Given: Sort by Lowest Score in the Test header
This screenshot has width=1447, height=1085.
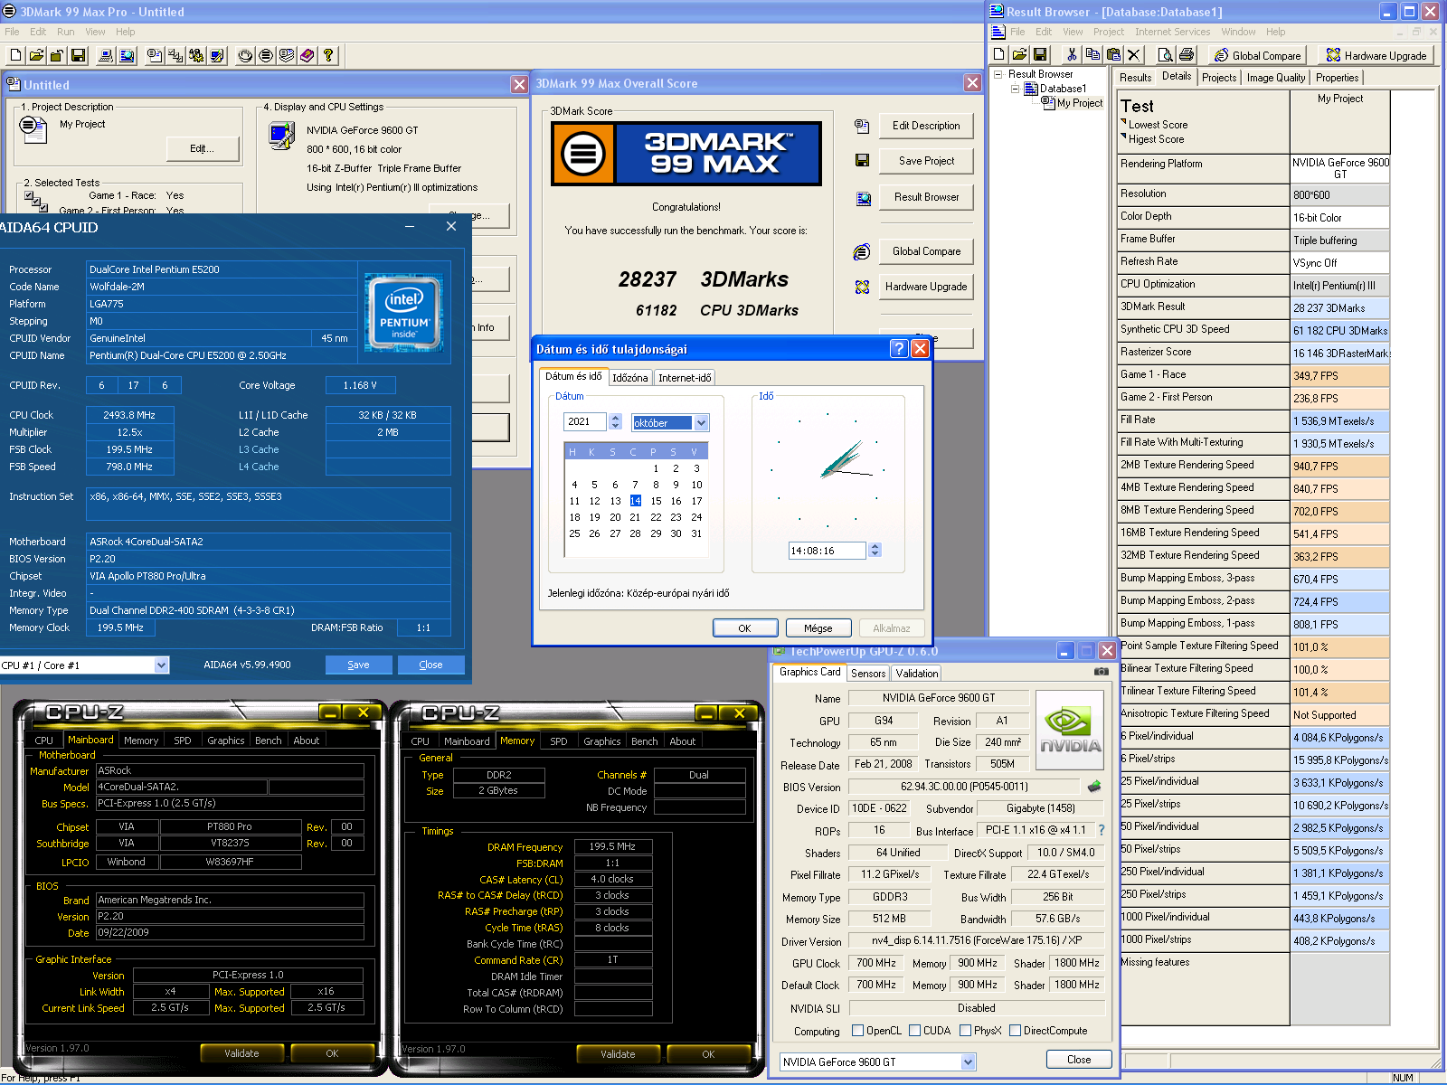Looking at the screenshot, I should [1158, 125].
